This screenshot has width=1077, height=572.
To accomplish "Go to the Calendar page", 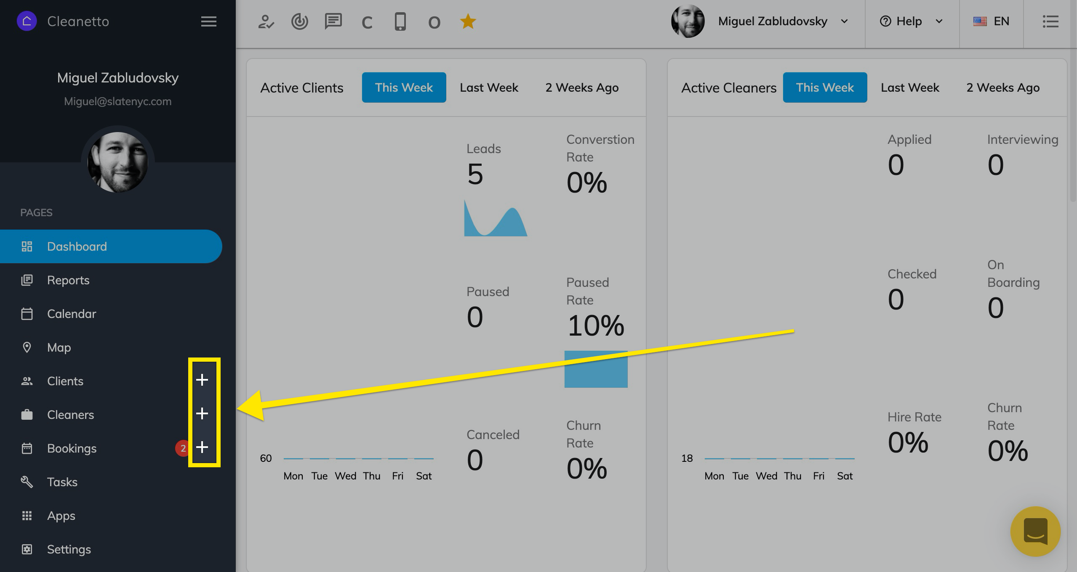I will [72, 314].
